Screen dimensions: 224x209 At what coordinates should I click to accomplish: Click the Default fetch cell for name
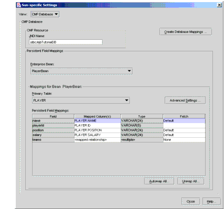click(x=184, y=121)
